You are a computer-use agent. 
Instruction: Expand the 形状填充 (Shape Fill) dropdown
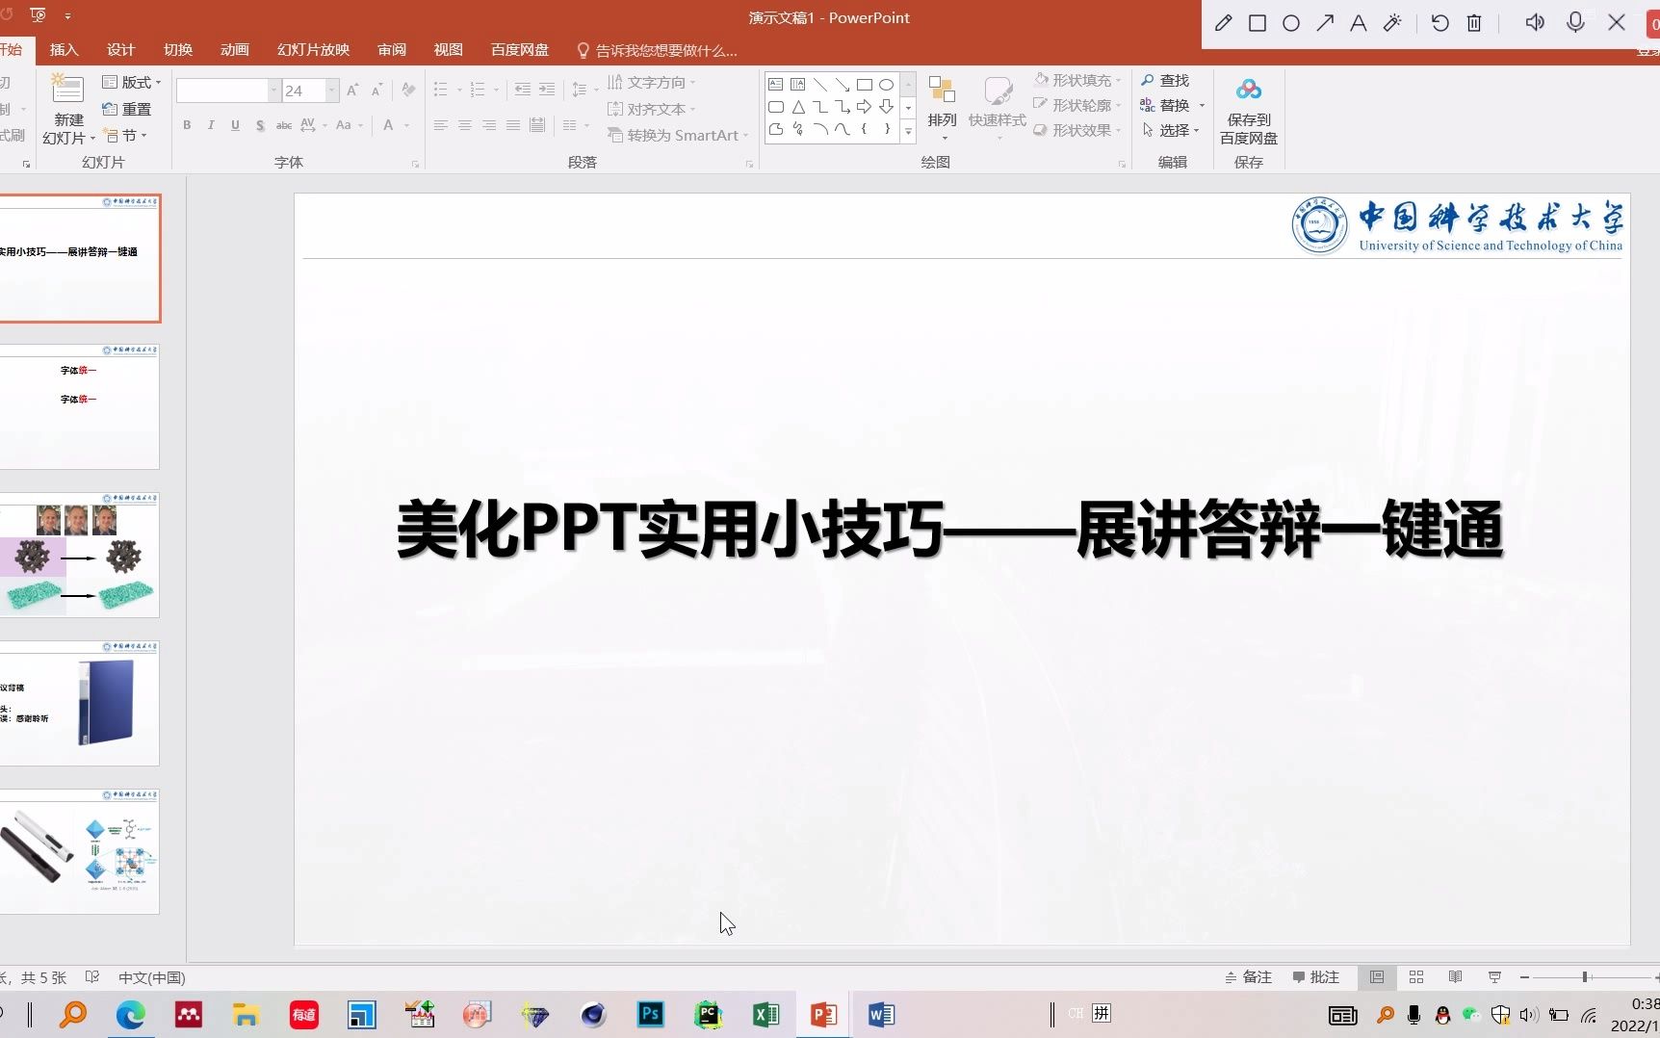coord(1117,80)
